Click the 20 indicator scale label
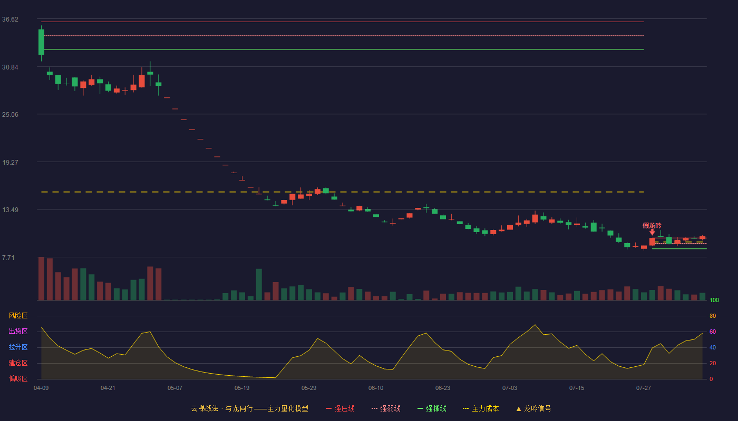The height and width of the screenshot is (421, 738). pos(713,363)
